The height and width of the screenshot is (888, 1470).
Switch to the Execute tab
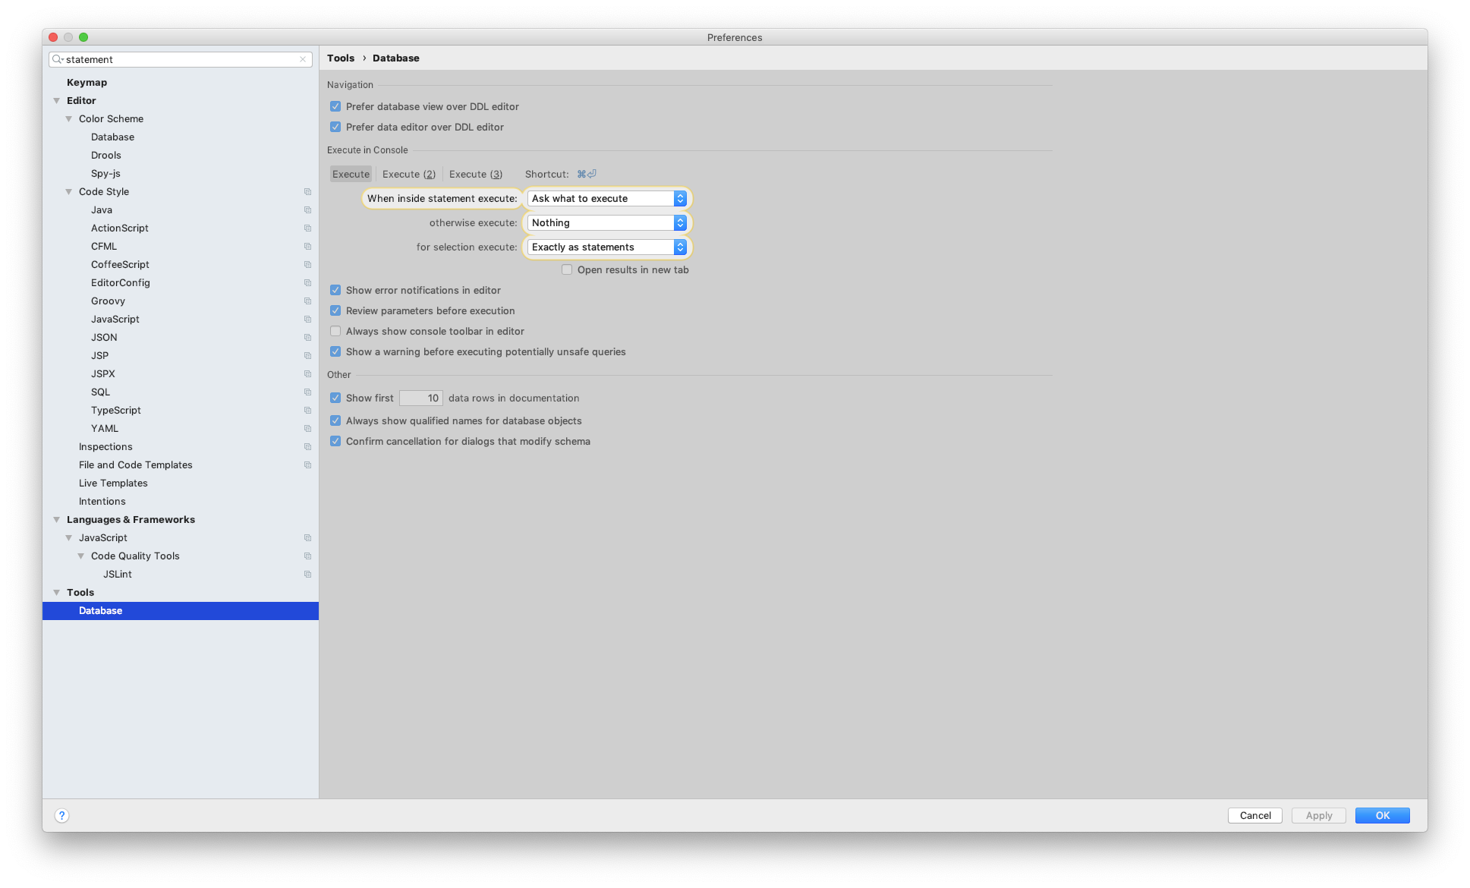click(351, 174)
